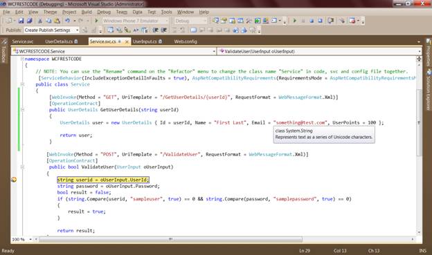The width and height of the screenshot is (432, 255).
Task: Switch to the Service.svc tab
Action: point(23,41)
